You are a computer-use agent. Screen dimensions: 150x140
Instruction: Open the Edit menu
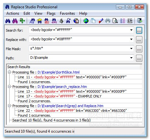pos(27,13)
